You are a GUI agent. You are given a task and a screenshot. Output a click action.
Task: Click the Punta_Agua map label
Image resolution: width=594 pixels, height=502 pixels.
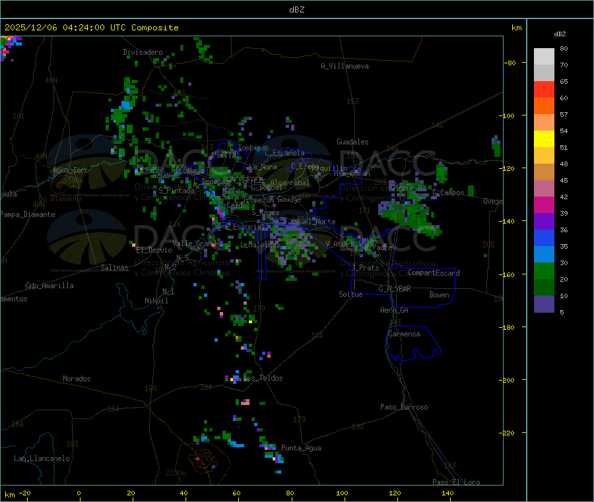click(x=301, y=448)
